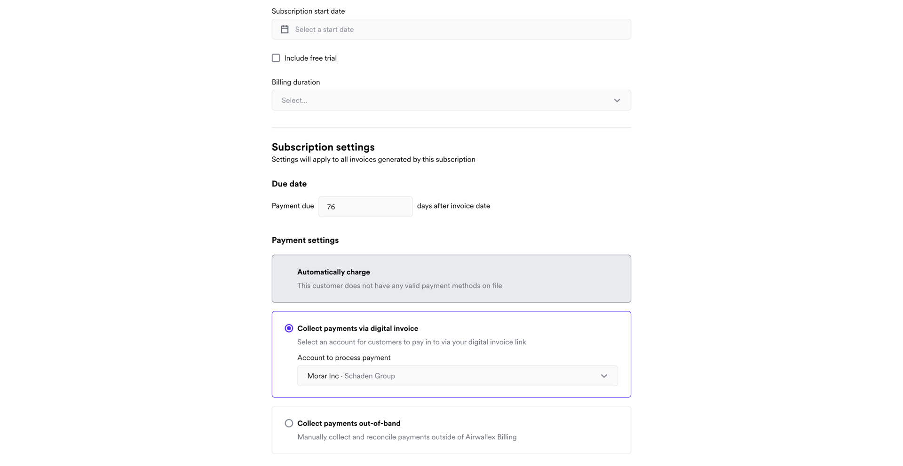Click the account selector chevron icon

click(x=604, y=376)
